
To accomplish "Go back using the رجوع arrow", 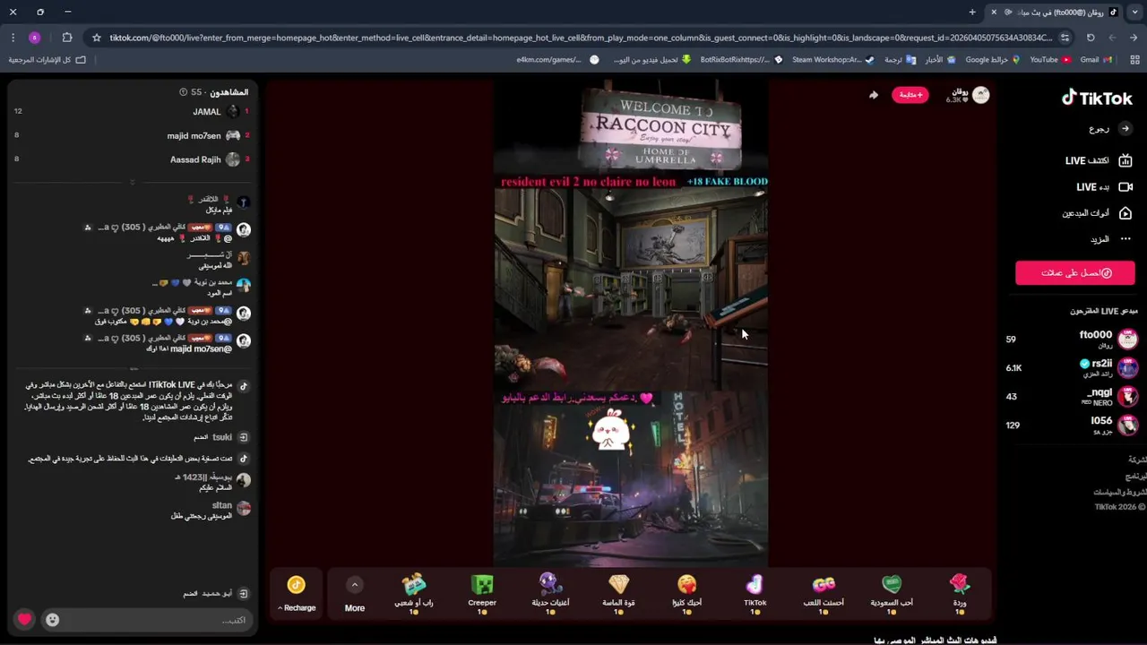I will pyautogui.click(x=1125, y=129).
